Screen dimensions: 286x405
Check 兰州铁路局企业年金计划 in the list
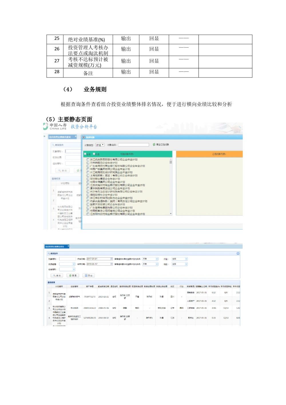click(88, 163)
